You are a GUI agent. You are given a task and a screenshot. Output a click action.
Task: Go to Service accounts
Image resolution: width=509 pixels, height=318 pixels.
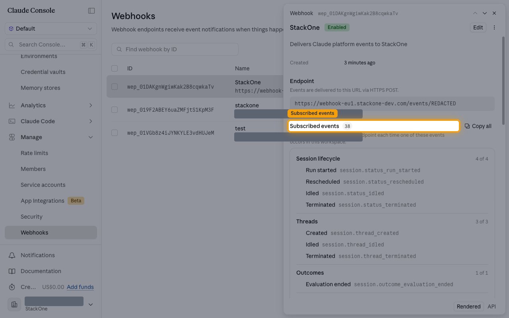[43, 185]
